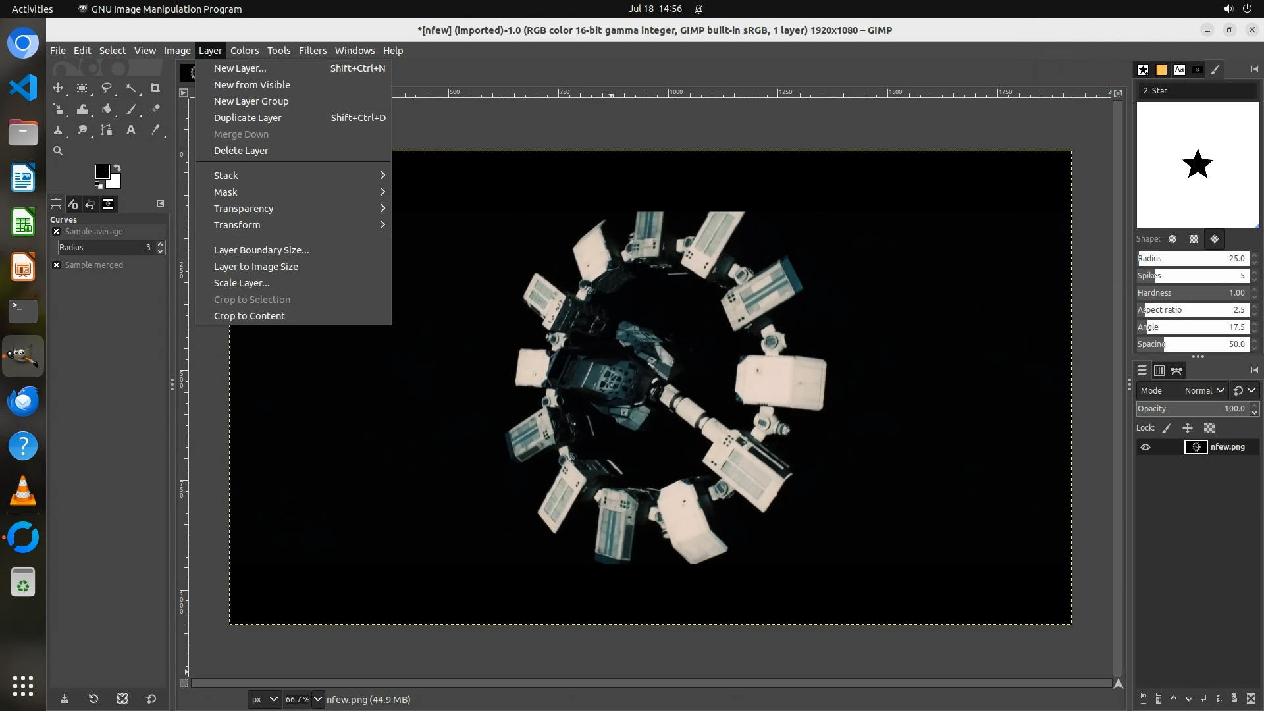Adjust the brush Hardness slider
This screenshot has height=711, width=1264.
pyautogui.click(x=1192, y=293)
